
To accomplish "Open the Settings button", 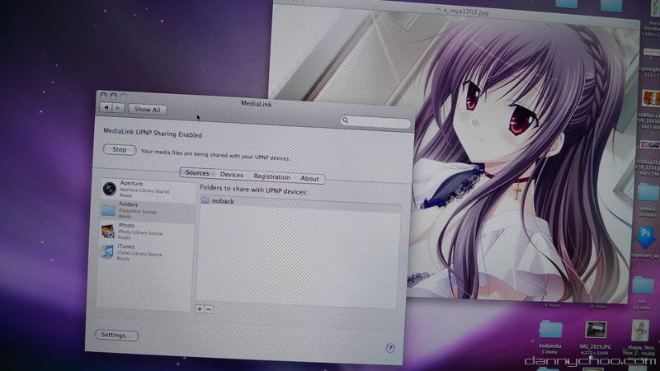I will (x=116, y=336).
